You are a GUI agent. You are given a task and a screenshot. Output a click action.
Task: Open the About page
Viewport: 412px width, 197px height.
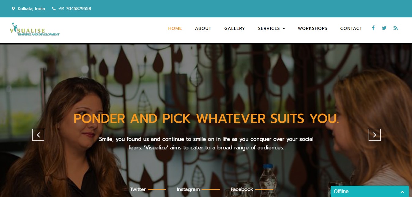click(x=203, y=28)
